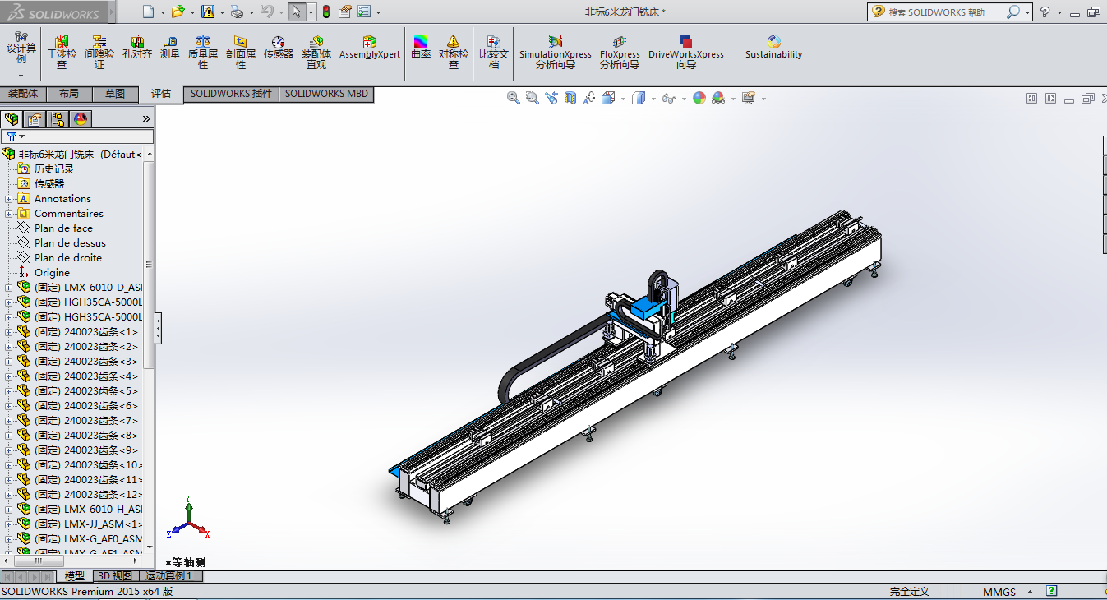The width and height of the screenshot is (1107, 600).
Task: Open the PropertyManager panel tab
Action: [35, 119]
